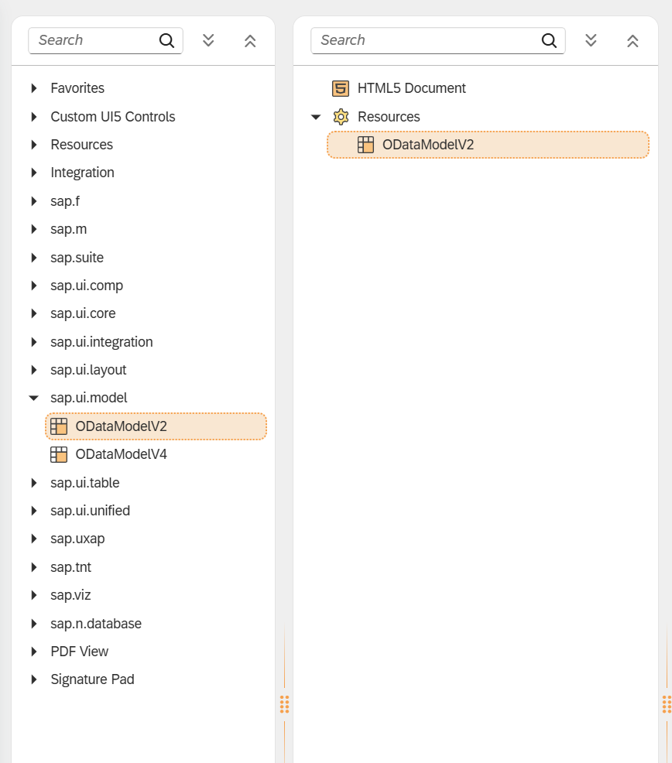The width and height of the screenshot is (672, 763).
Task: Click the HTML5 Document icon
Action: pyautogui.click(x=340, y=88)
